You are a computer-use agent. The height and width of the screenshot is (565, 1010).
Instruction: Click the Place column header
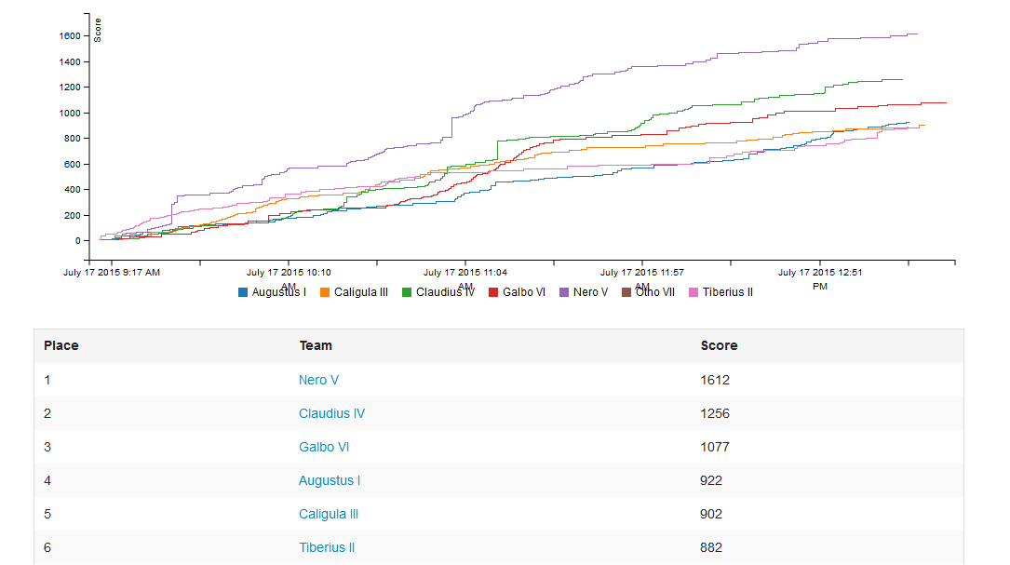point(61,346)
